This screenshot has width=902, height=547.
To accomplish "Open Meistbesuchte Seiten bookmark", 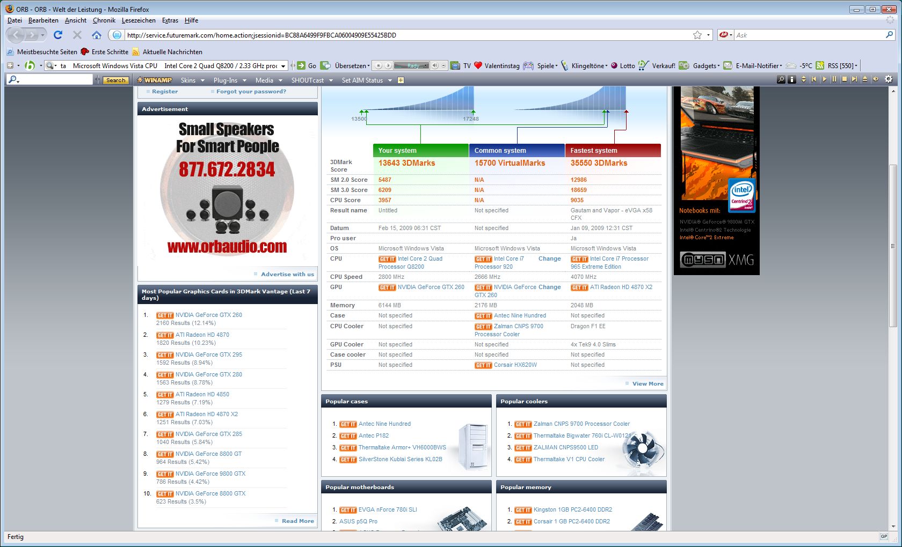I will coord(42,52).
